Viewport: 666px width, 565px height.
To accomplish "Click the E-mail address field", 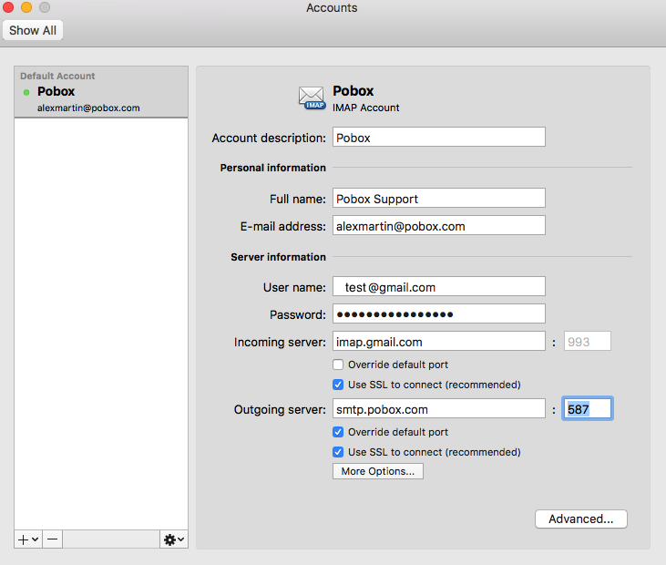I will pyautogui.click(x=439, y=226).
